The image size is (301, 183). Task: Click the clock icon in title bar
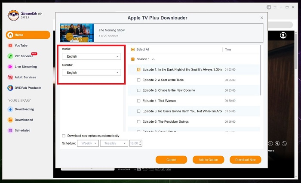pyautogui.click(x=269, y=7)
